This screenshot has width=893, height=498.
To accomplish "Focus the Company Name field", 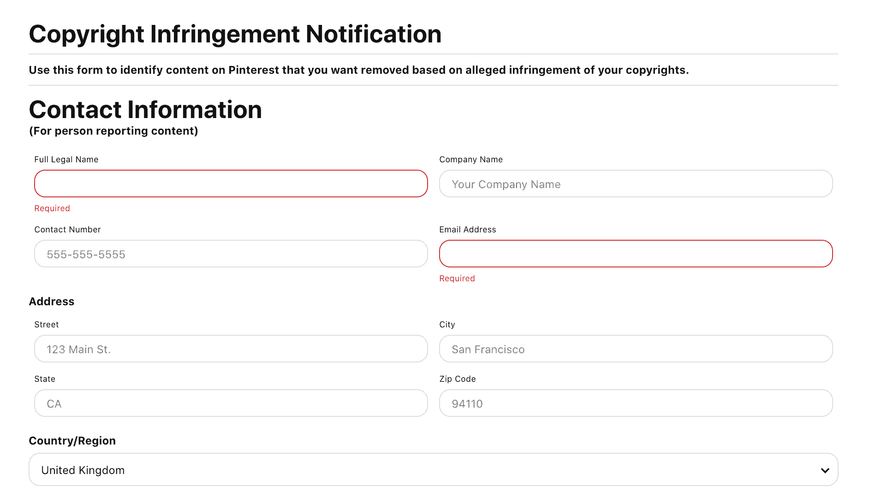I will [x=636, y=184].
